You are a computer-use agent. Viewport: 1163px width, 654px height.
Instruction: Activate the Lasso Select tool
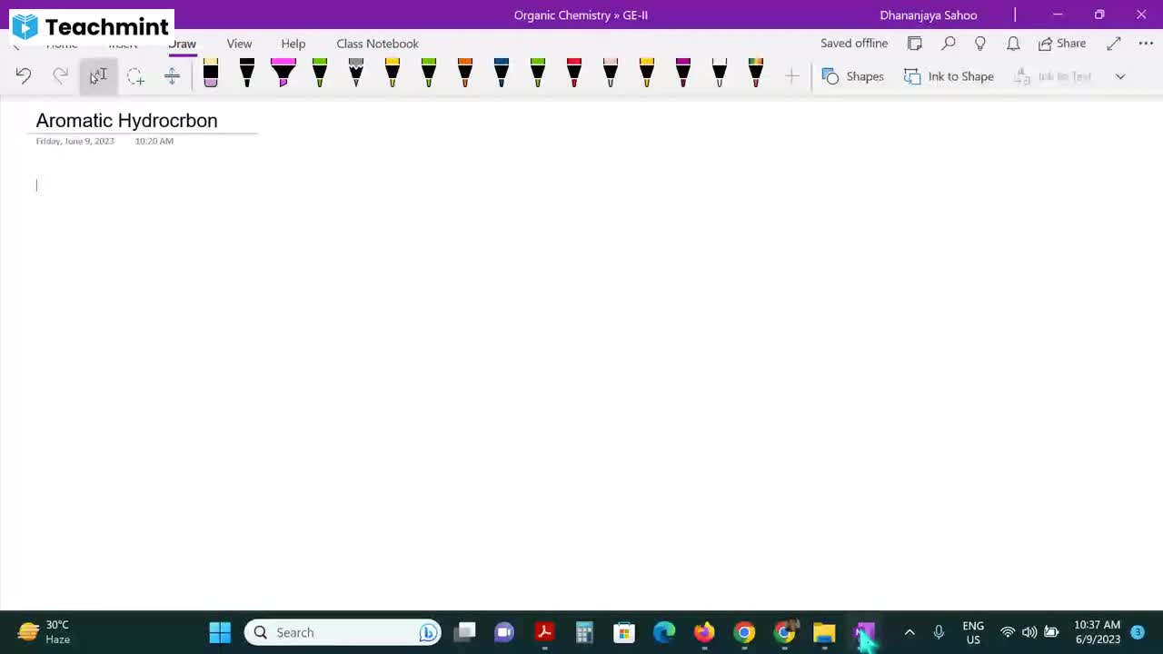[x=135, y=76]
